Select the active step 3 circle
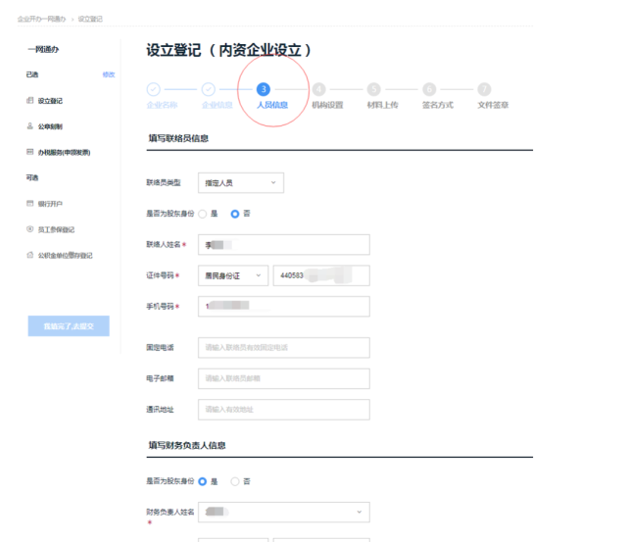627x542 pixels. 264,89
